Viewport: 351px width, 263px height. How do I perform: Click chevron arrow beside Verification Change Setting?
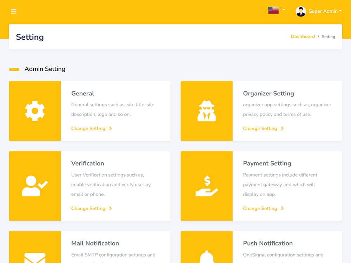coord(111,208)
